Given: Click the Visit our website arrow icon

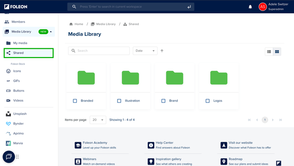Looking at the screenshot, I should [224, 145].
